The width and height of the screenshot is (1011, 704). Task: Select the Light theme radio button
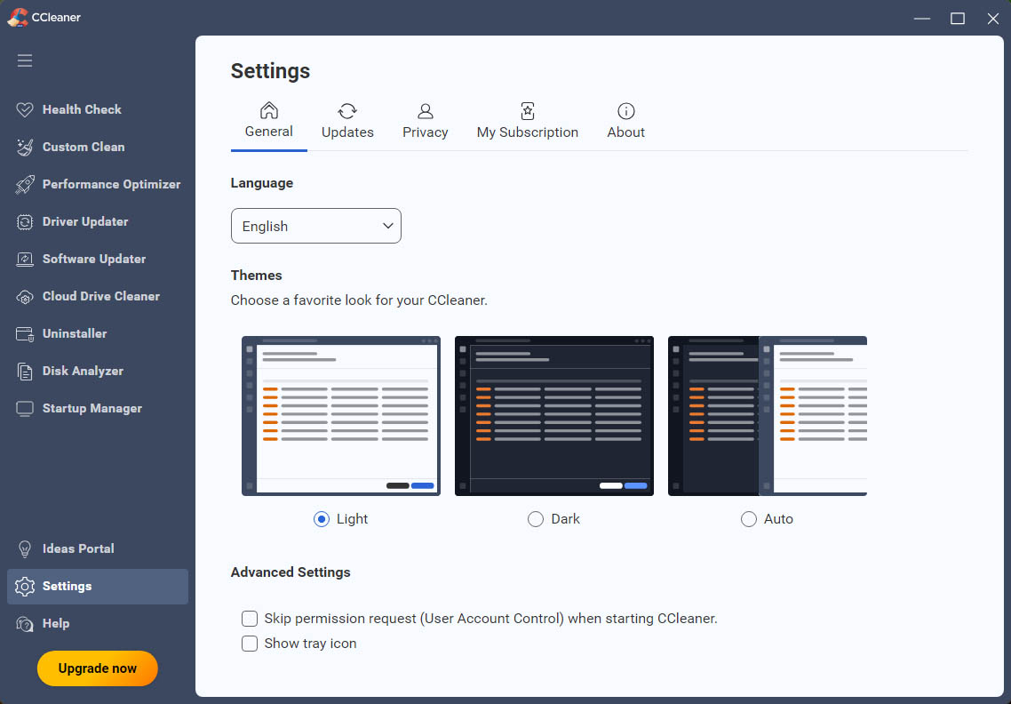(321, 519)
